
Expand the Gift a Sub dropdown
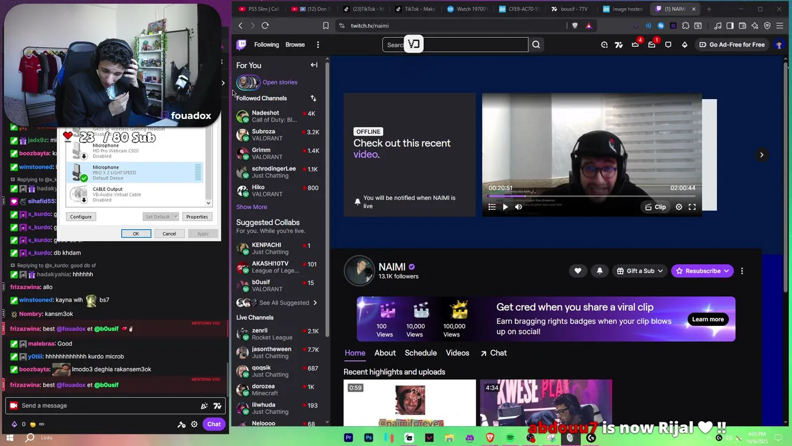(x=660, y=271)
